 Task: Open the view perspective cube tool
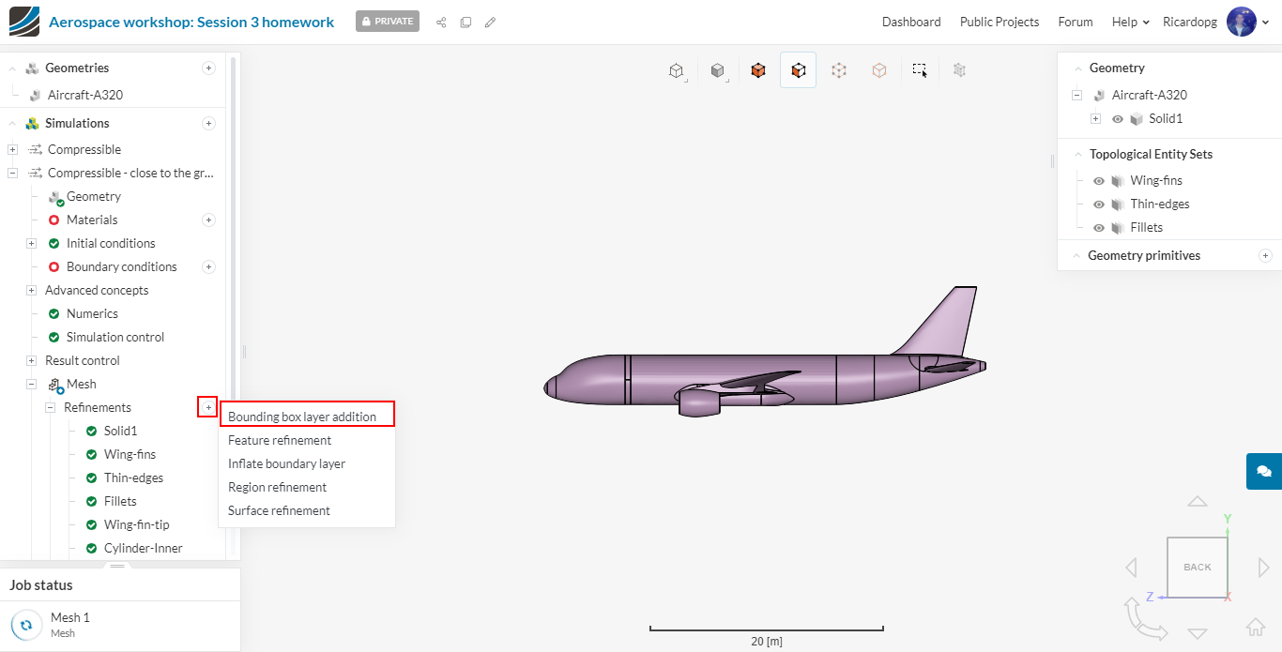pyautogui.click(x=676, y=70)
